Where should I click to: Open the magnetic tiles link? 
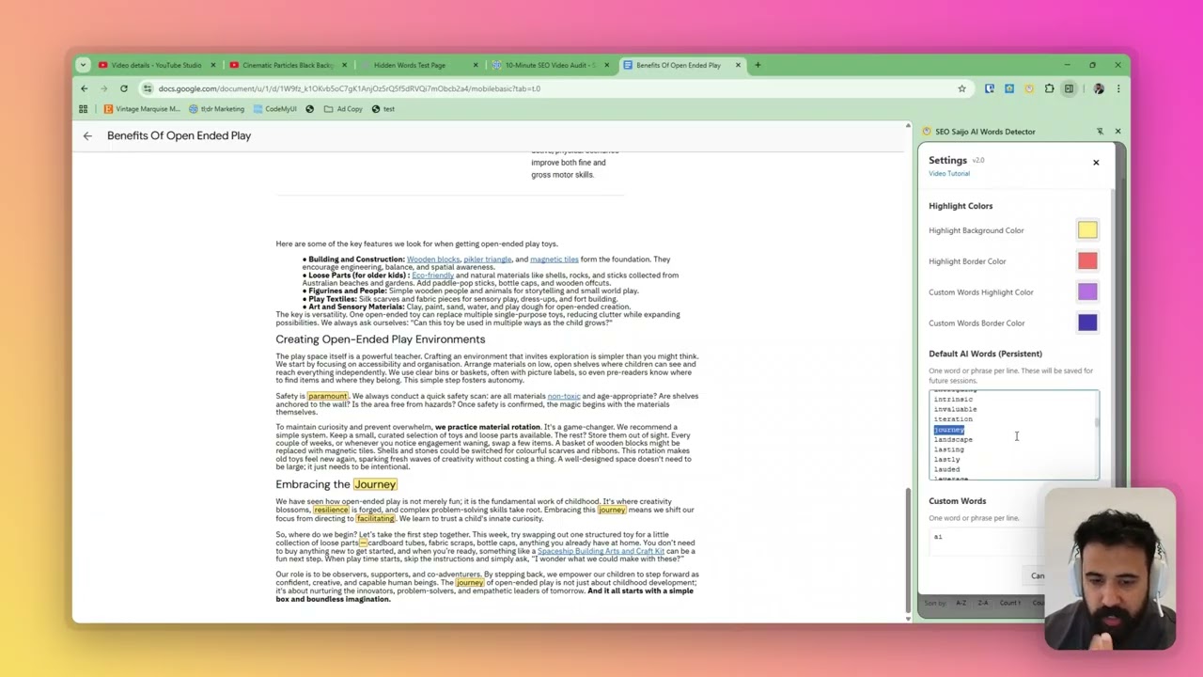[554, 260]
